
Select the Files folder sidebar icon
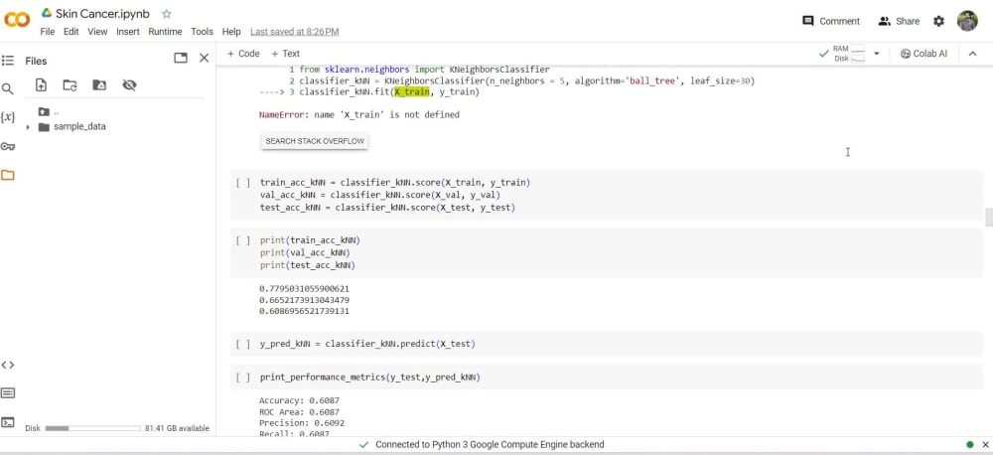tap(8, 175)
